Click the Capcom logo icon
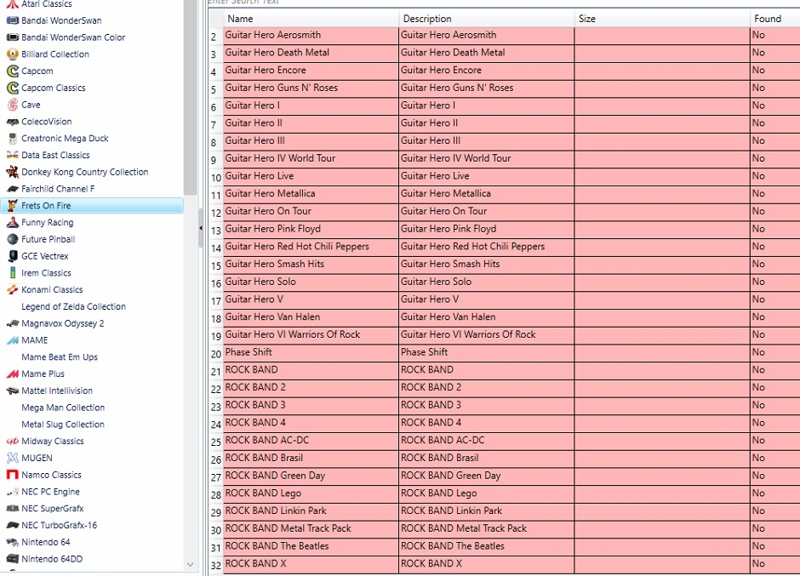 pos(12,71)
